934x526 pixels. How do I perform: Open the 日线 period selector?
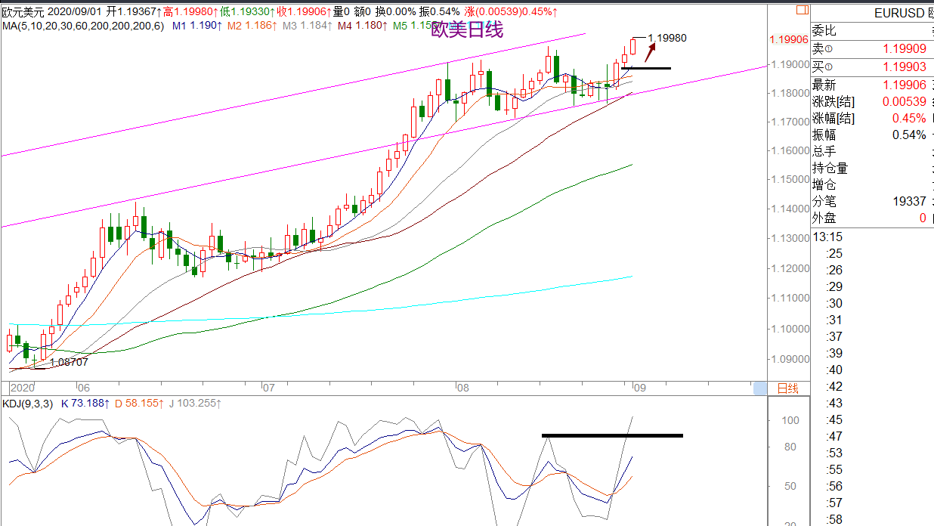[788, 388]
